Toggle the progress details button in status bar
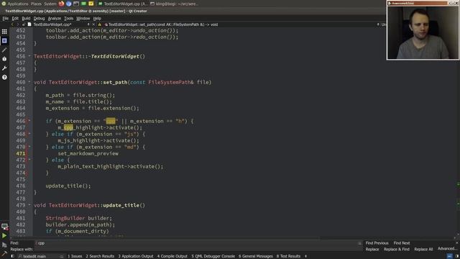The image size is (460, 259). [449, 256]
